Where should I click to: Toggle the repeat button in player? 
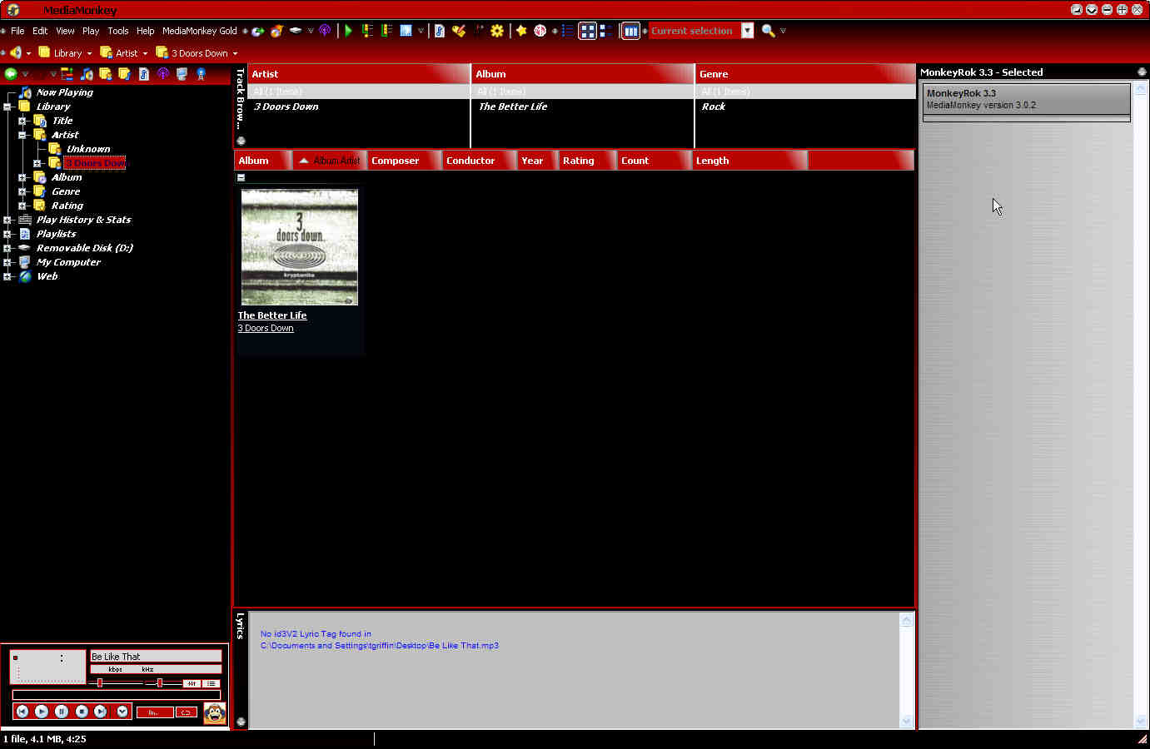[187, 712]
